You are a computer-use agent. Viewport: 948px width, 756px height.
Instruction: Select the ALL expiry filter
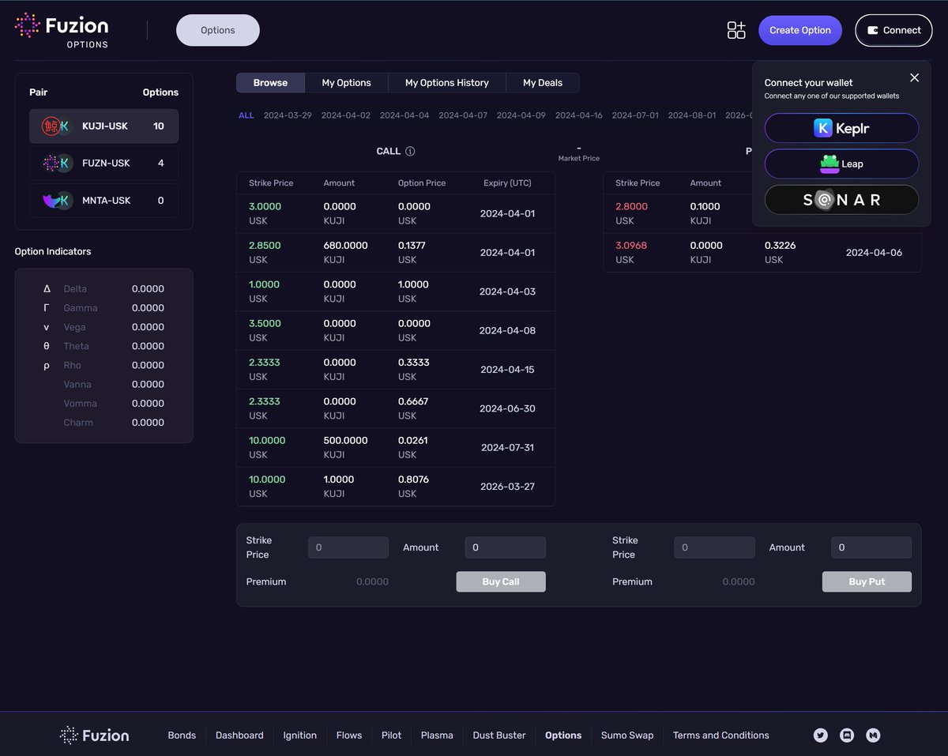click(246, 115)
